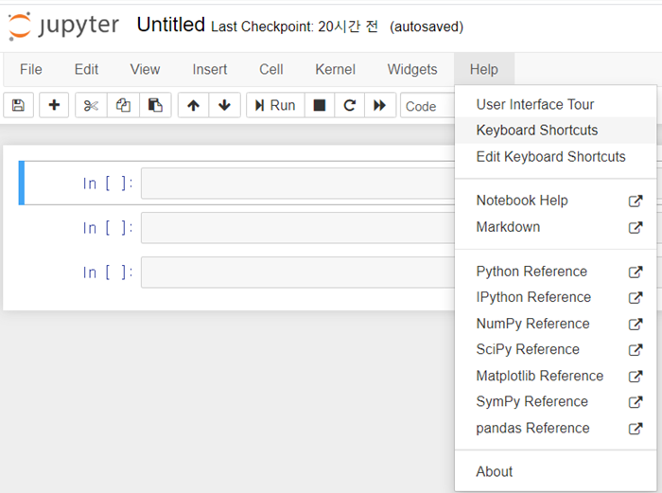Click the save and checkpoint icon
The width and height of the screenshot is (662, 493).
pos(18,105)
